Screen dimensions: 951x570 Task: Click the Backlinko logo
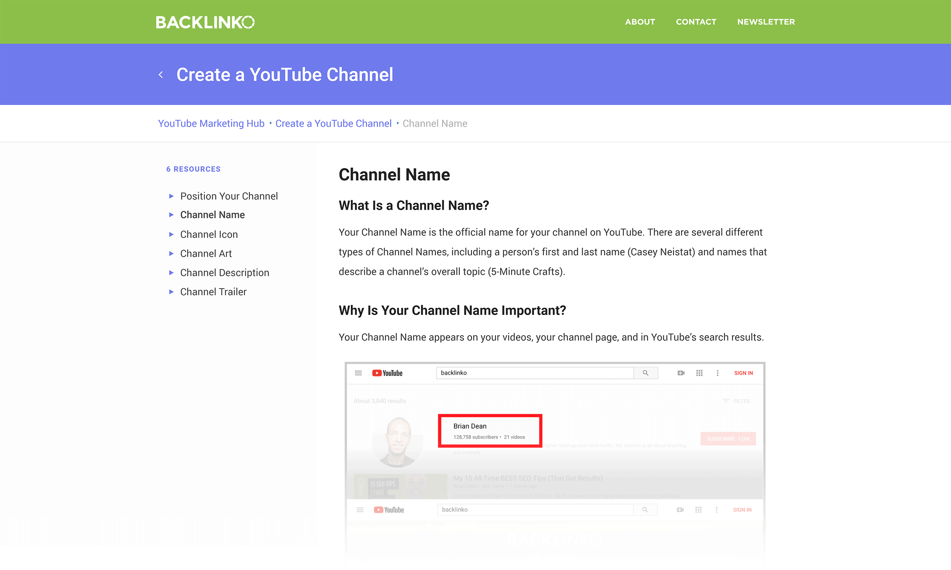pyautogui.click(x=205, y=22)
